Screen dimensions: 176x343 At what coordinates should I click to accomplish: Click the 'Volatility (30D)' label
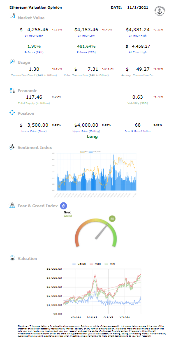pos(138,103)
